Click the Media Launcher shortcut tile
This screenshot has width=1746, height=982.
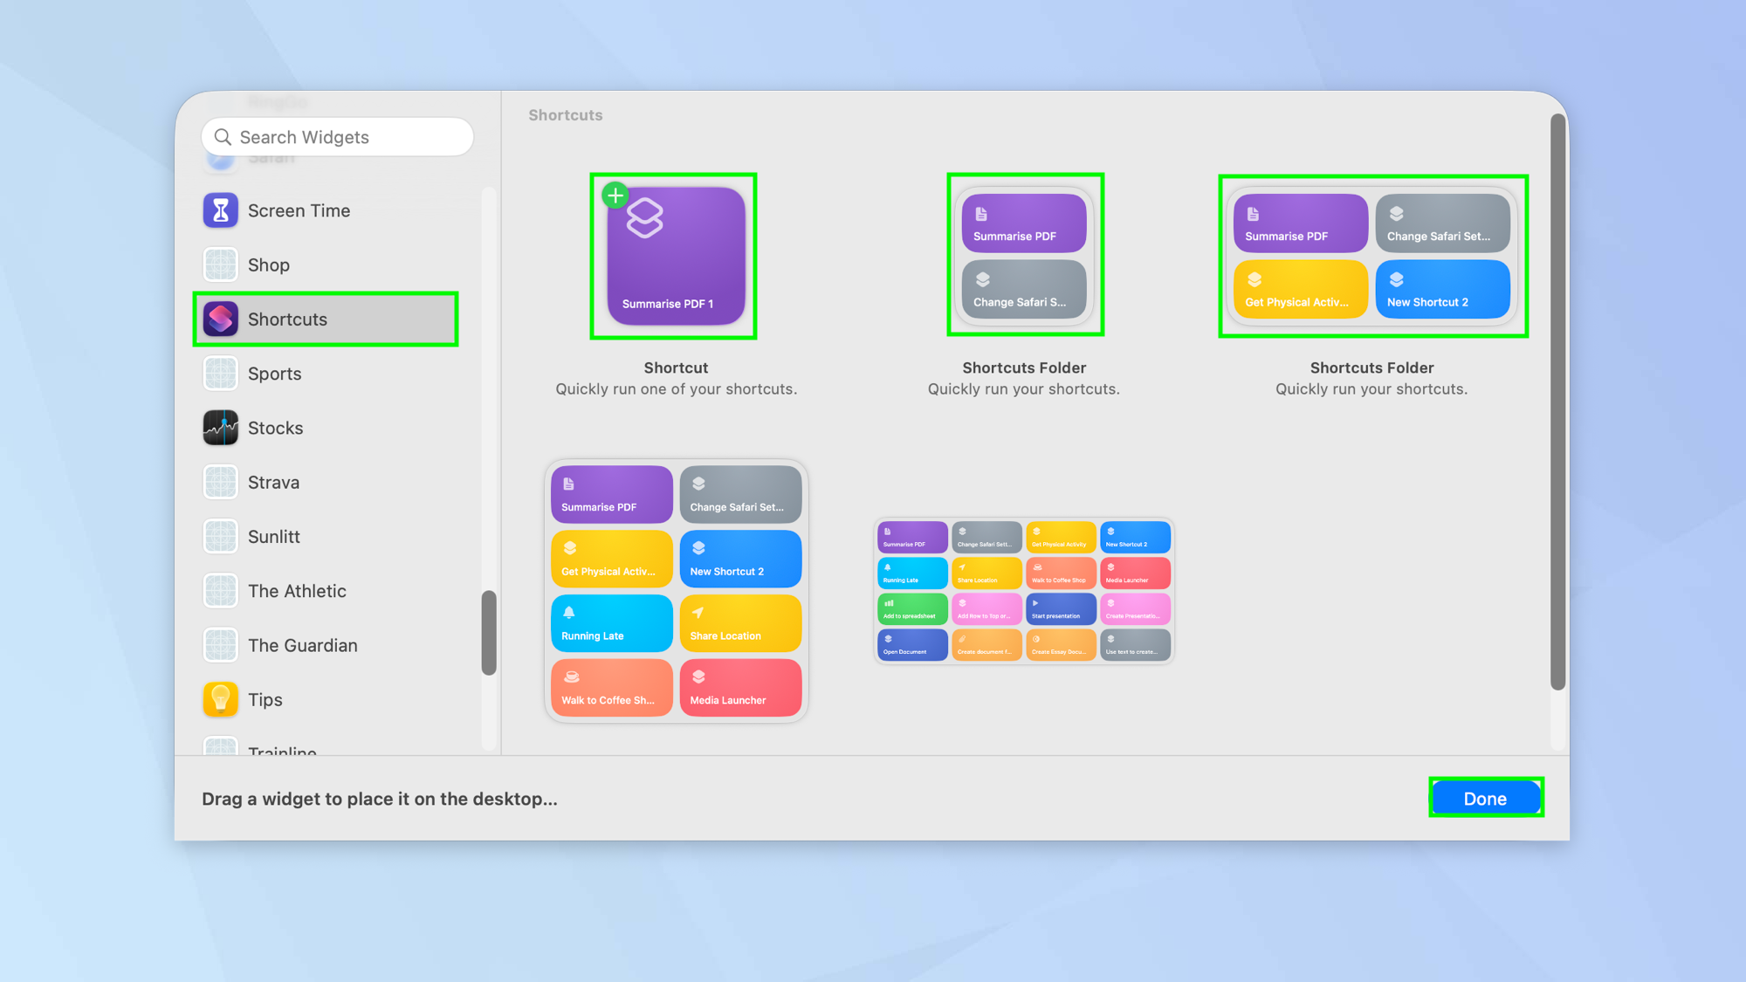(739, 688)
